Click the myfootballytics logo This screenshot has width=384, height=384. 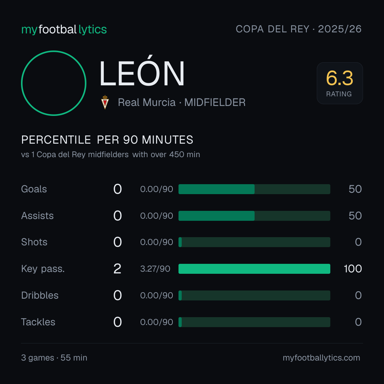point(64,30)
